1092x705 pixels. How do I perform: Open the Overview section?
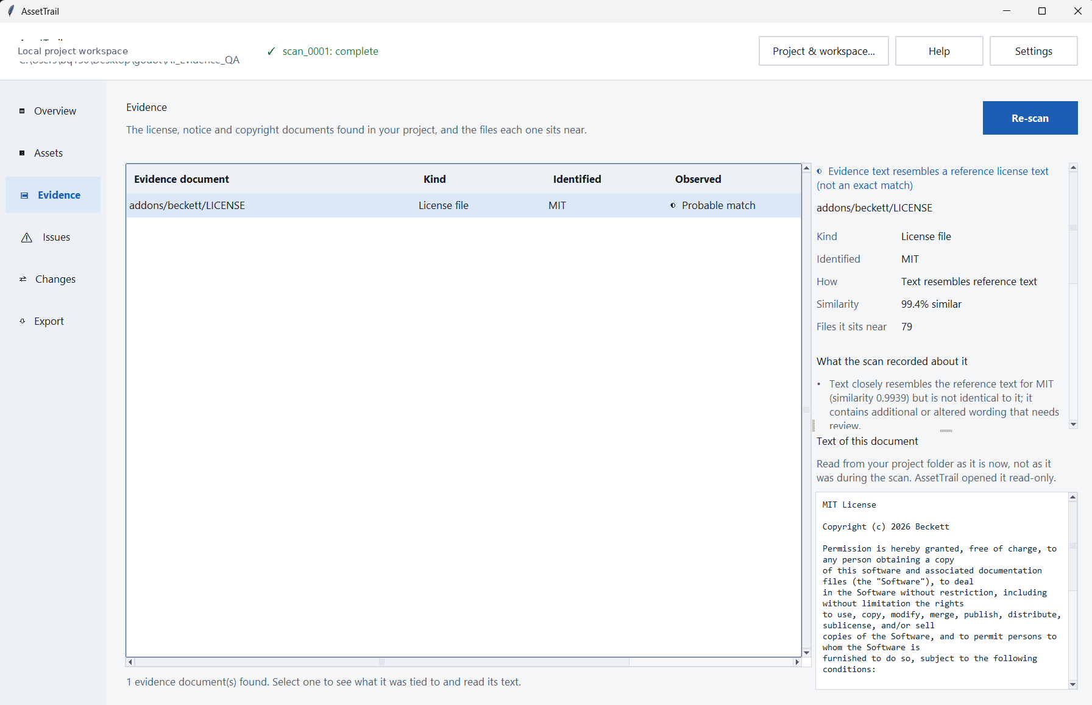(x=53, y=111)
